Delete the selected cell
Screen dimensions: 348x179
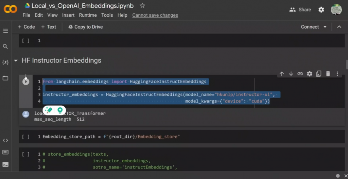pyautogui.click(x=328, y=74)
